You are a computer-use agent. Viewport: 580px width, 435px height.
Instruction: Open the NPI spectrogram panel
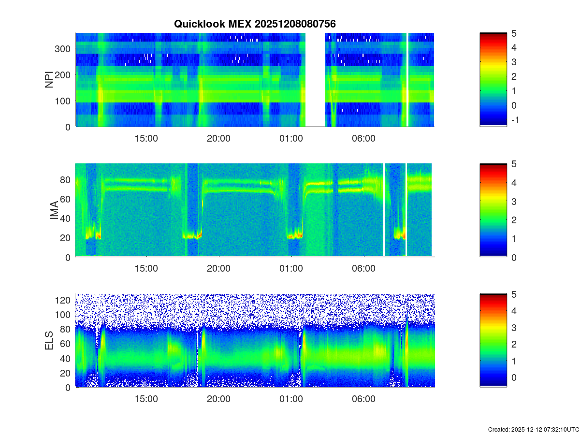[193, 80]
